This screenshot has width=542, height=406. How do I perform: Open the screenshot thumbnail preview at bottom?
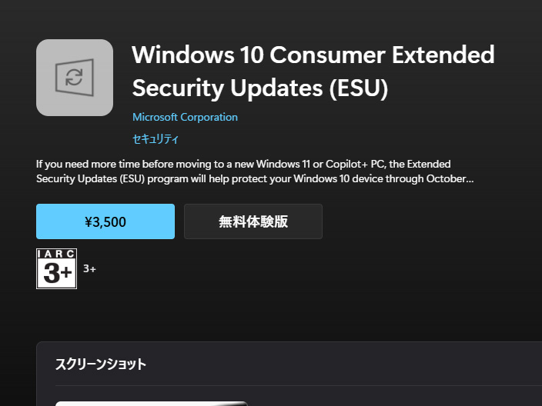(151, 403)
